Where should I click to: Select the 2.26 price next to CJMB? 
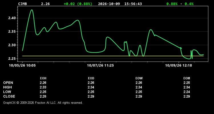45,4
